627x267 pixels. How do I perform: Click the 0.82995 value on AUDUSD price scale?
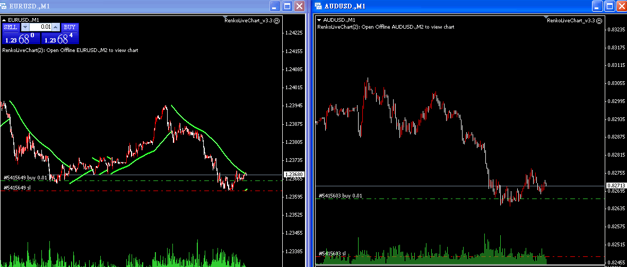click(x=616, y=101)
